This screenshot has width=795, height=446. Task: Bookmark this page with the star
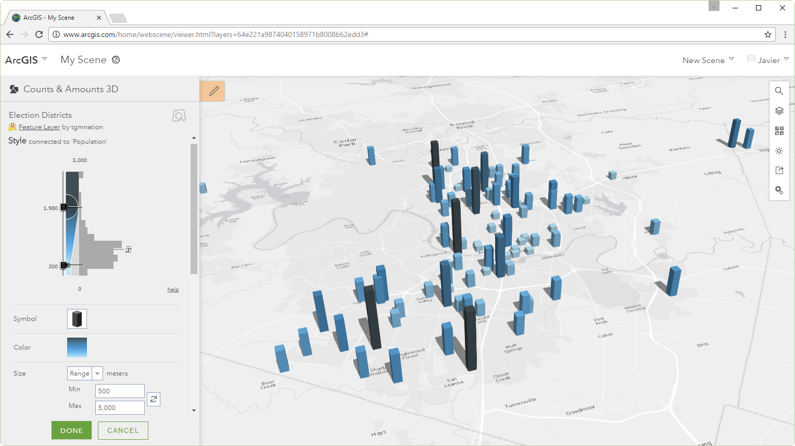(x=767, y=34)
